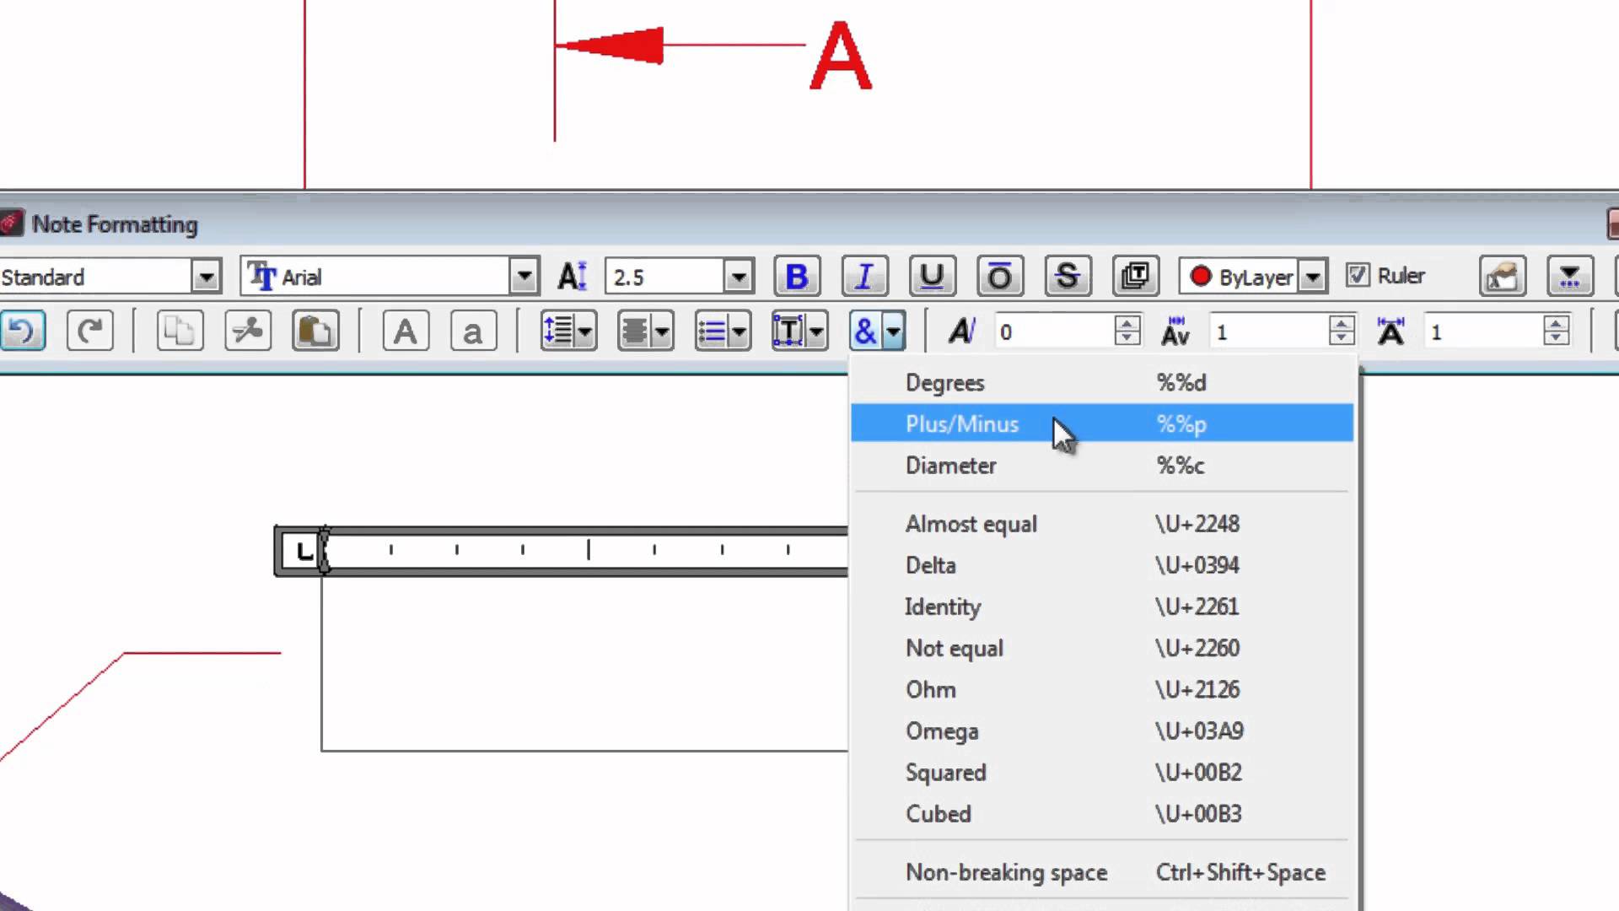
Task: Increase the oblique angle spinner value
Action: (1127, 323)
